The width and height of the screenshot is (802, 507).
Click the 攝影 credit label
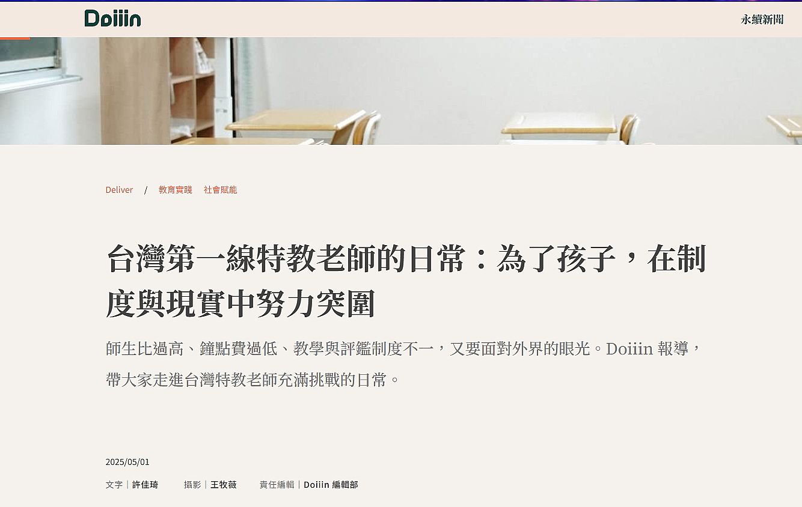[192, 484]
